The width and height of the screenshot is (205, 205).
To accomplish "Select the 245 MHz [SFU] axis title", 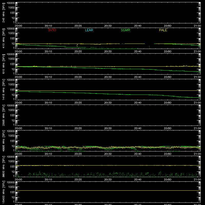I will 3,13.
